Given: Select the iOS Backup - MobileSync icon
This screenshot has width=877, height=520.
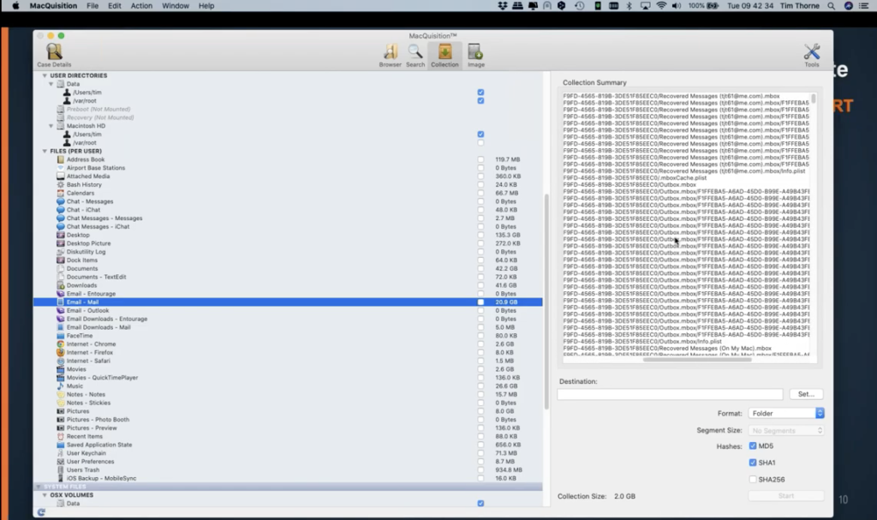Looking at the screenshot, I should 61,479.
